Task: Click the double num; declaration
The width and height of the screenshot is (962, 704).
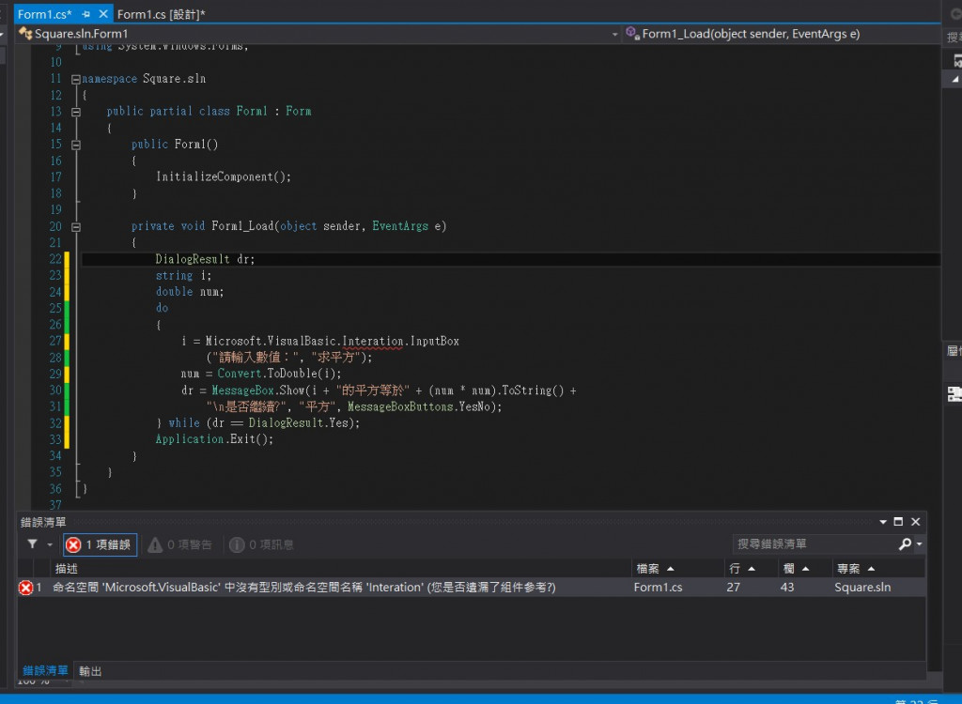Action: coord(190,292)
